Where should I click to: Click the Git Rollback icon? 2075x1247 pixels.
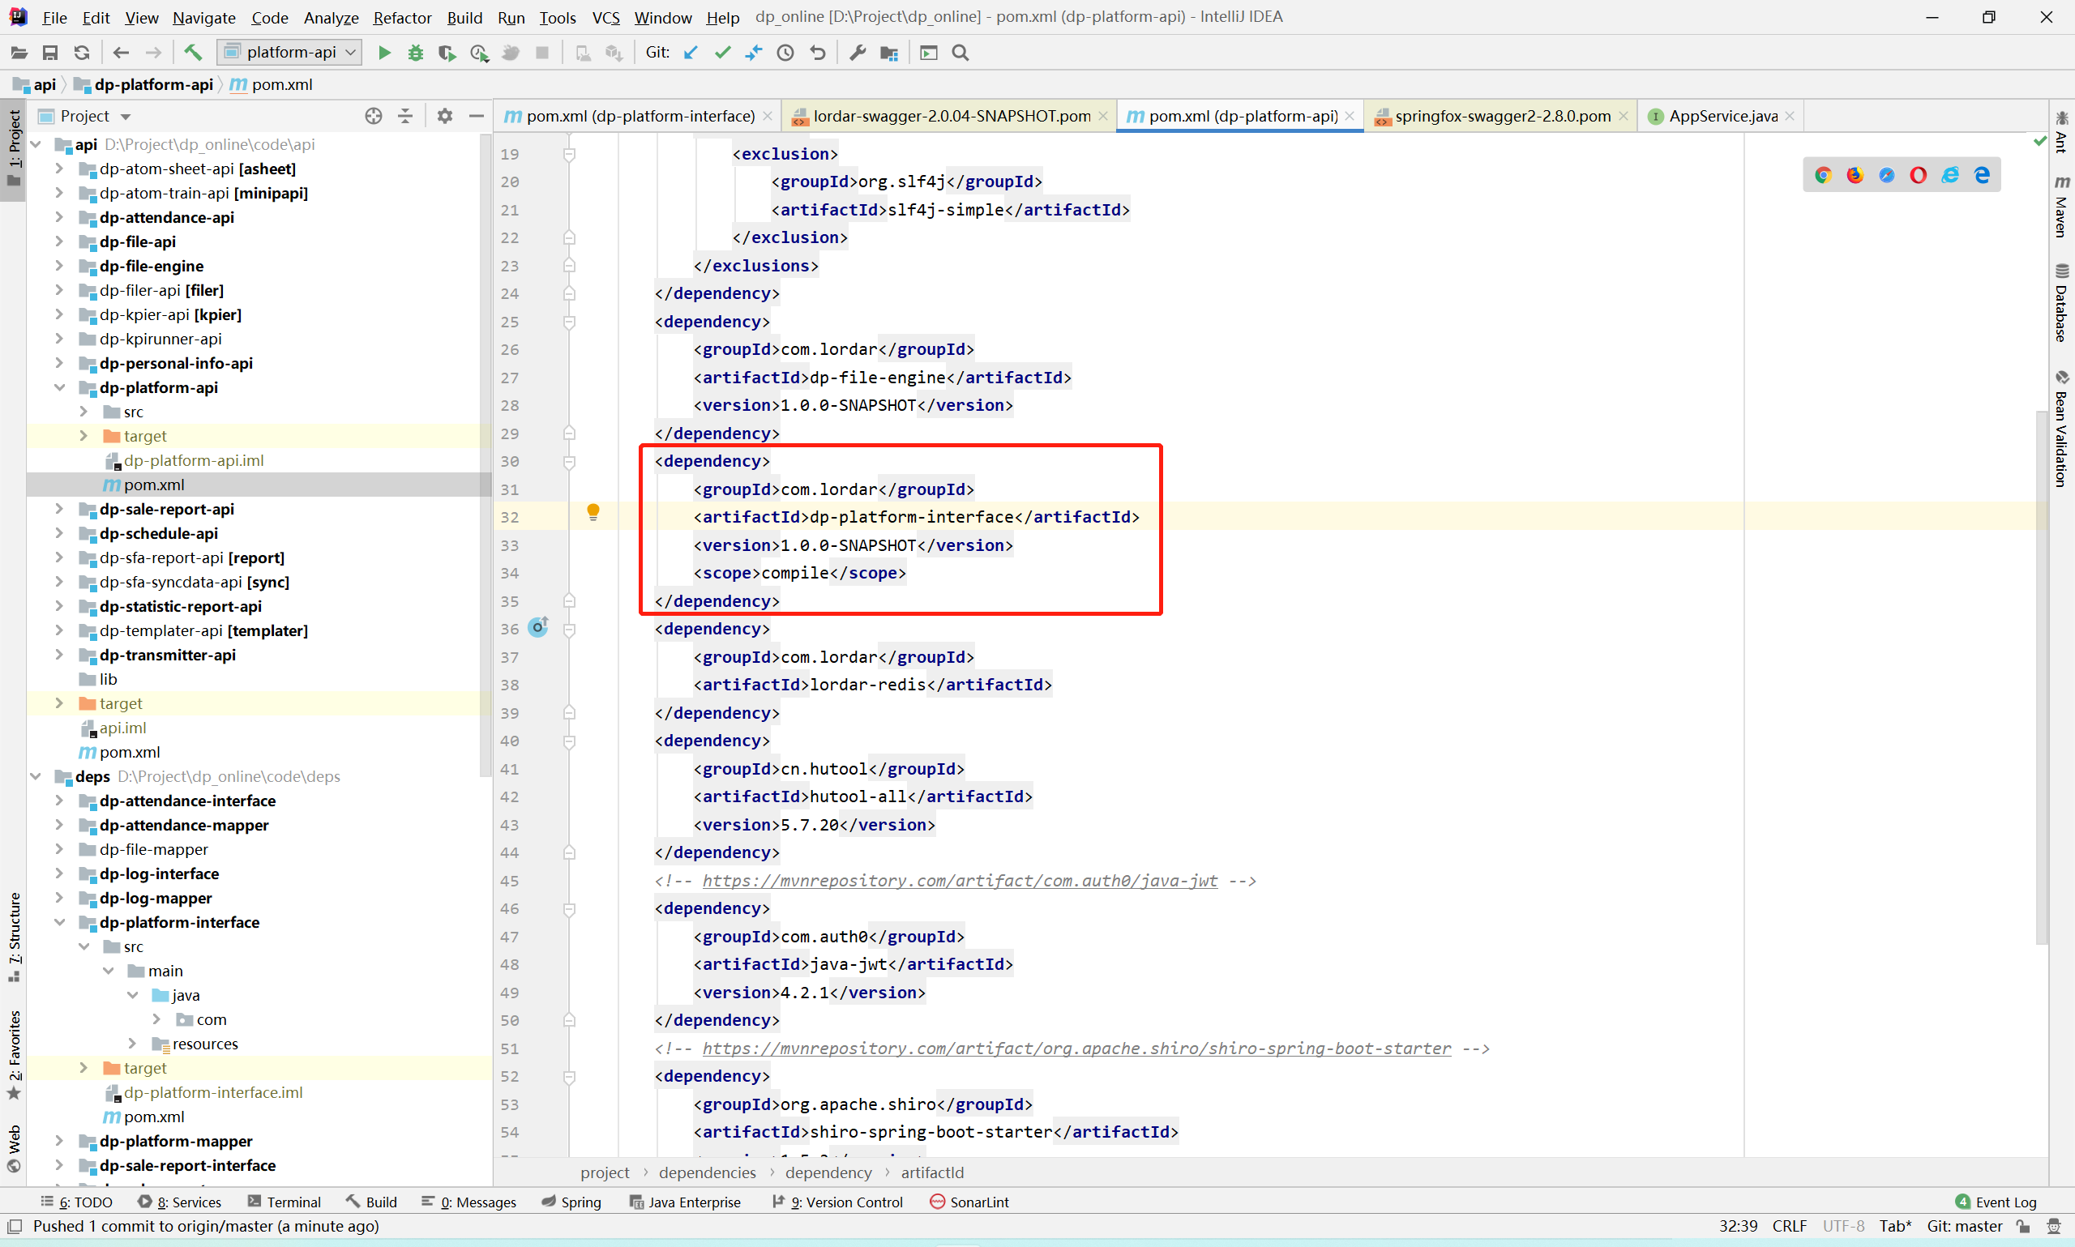click(817, 53)
